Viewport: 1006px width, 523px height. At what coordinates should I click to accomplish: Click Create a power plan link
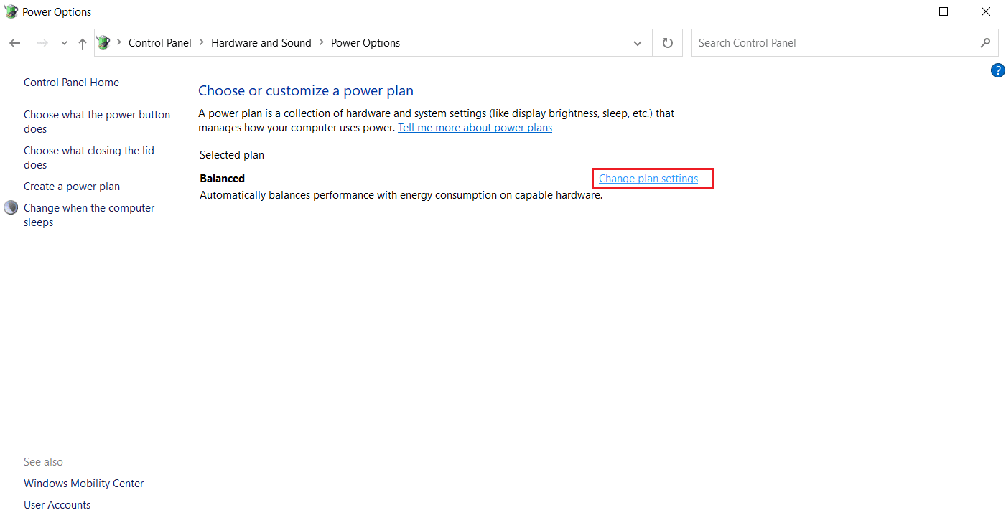click(x=72, y=187)
